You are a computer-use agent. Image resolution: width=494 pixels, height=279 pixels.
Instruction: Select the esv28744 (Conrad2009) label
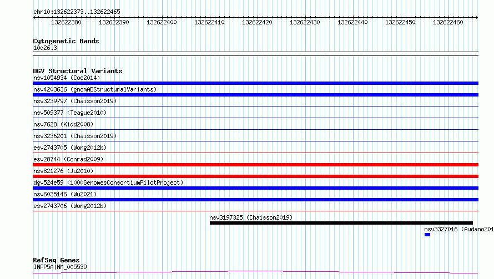pyautogui.click(x=68, y=159)
